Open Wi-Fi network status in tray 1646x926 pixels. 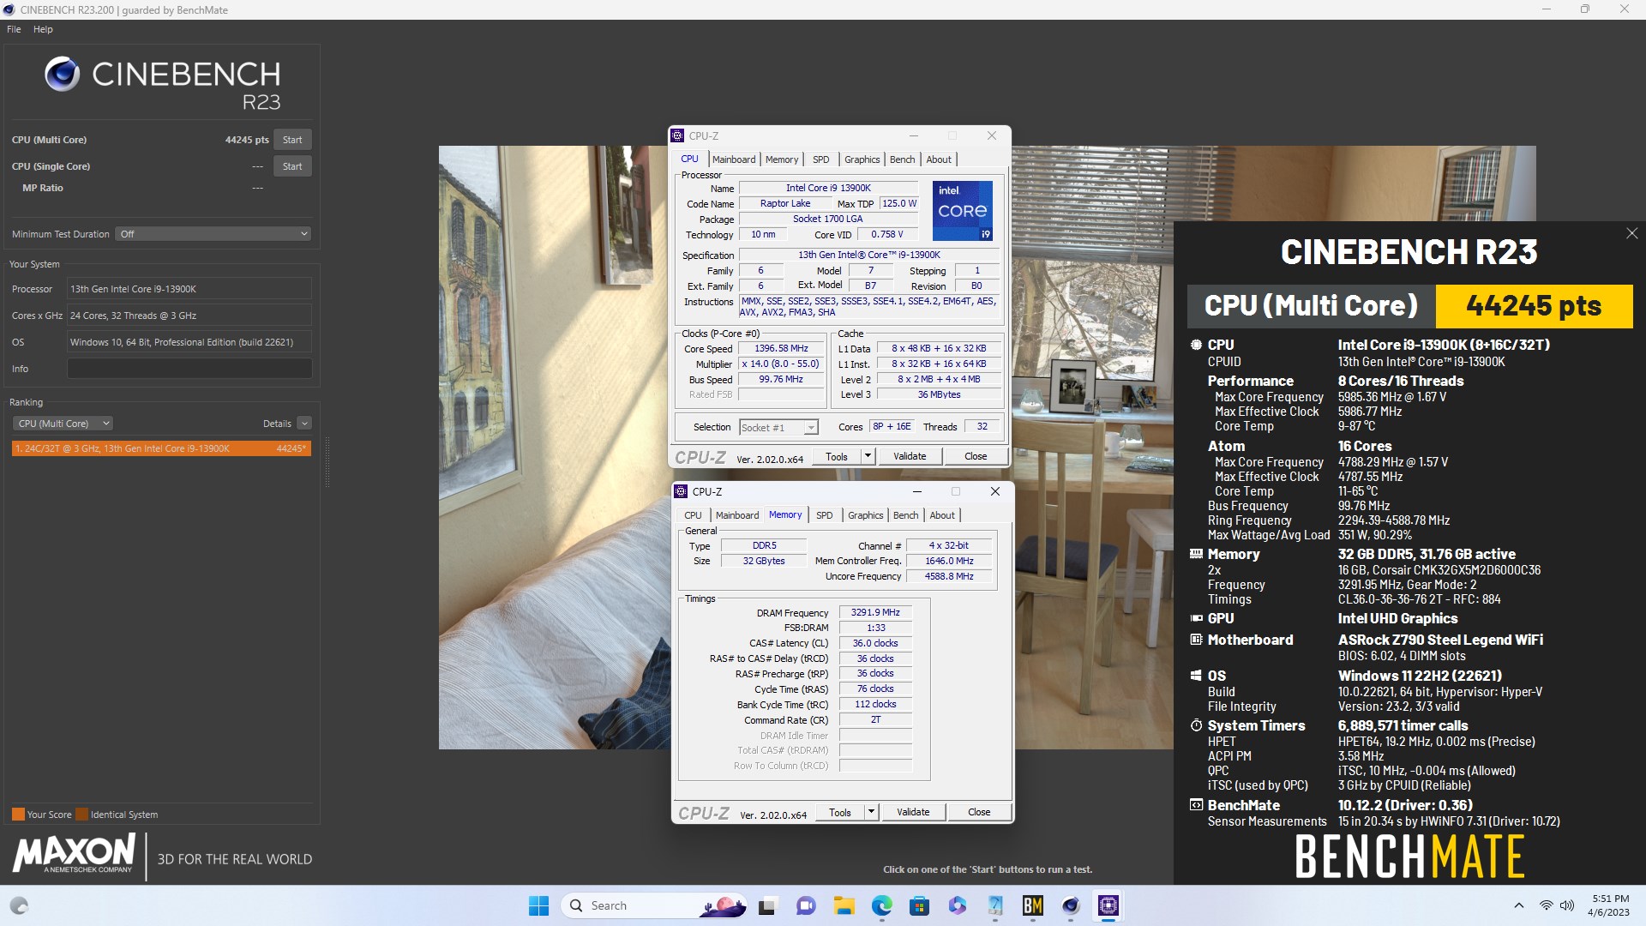pos(1546,905)
